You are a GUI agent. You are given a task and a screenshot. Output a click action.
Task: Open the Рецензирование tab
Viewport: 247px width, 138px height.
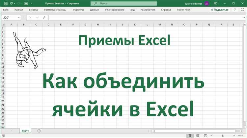tap(115, 10)
